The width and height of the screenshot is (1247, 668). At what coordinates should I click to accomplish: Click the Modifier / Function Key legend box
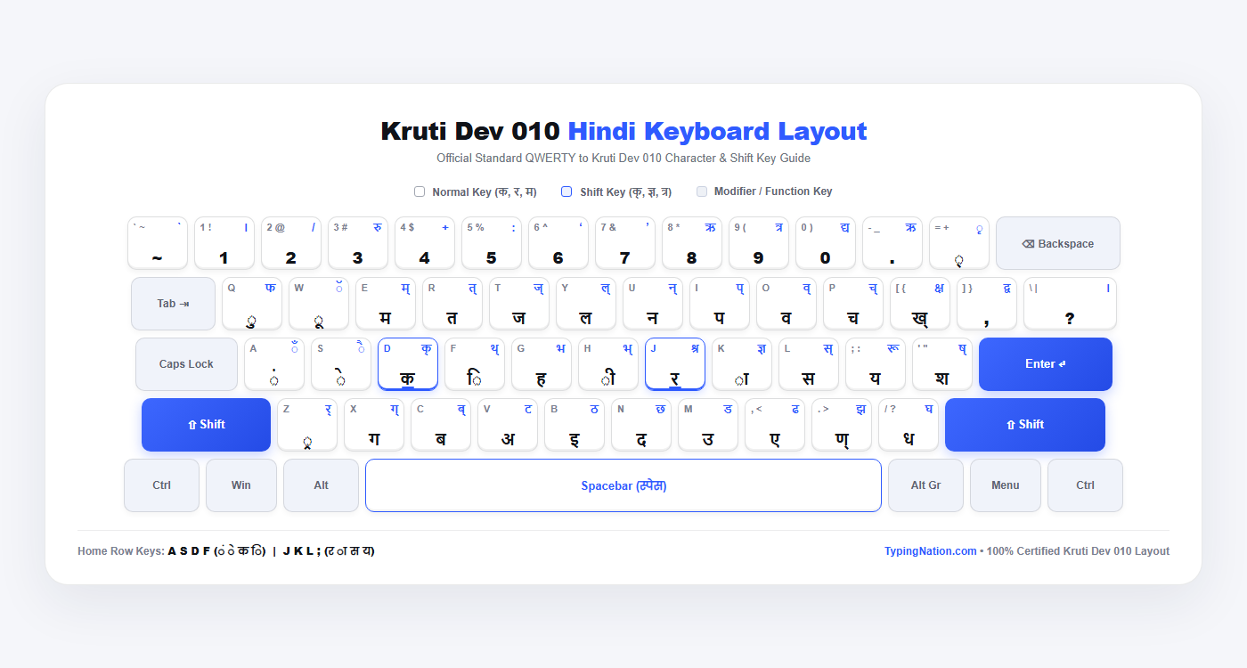pos(701,191)
